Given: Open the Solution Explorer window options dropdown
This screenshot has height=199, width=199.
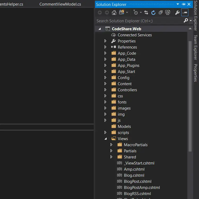Looking at the screenshot, I should (178, 5).
